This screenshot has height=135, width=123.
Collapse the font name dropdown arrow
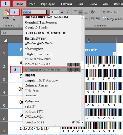click(48, 12)
